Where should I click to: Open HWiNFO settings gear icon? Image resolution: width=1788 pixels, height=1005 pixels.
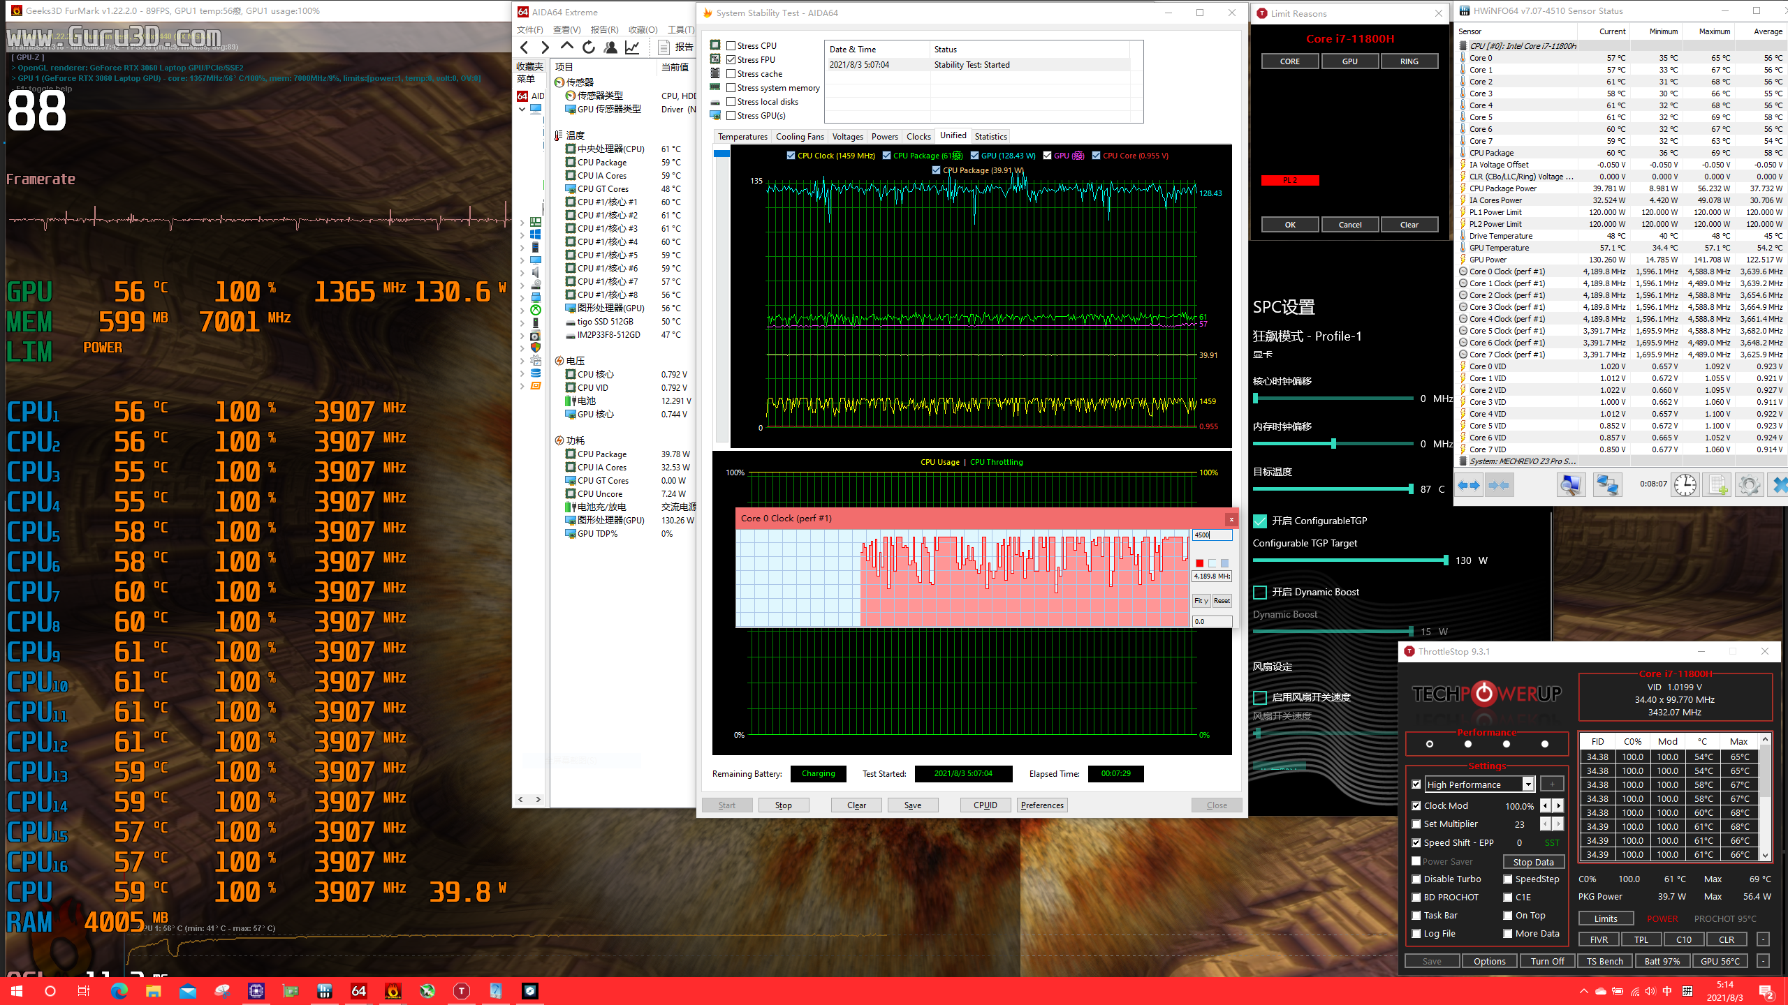(x=1750, y=485)
